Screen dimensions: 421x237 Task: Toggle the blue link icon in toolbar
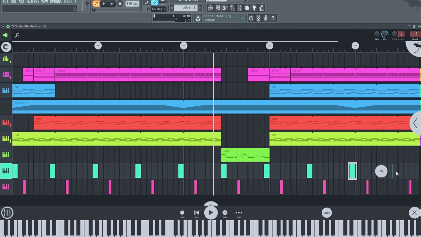pyautogui.click(x=154, y=3)
